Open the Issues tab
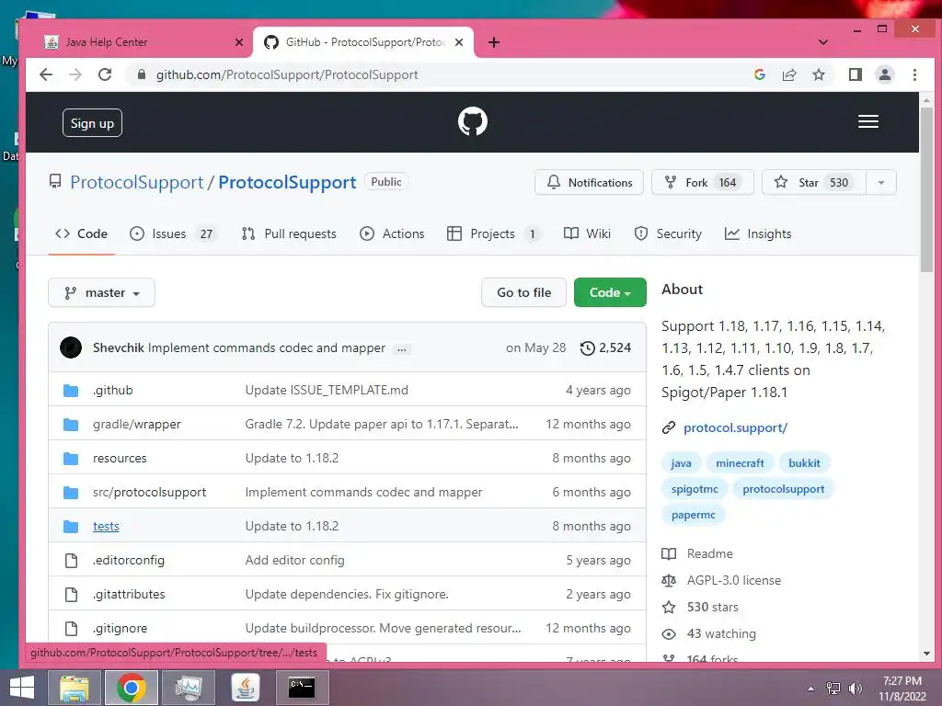 click(x=173, y=233)
